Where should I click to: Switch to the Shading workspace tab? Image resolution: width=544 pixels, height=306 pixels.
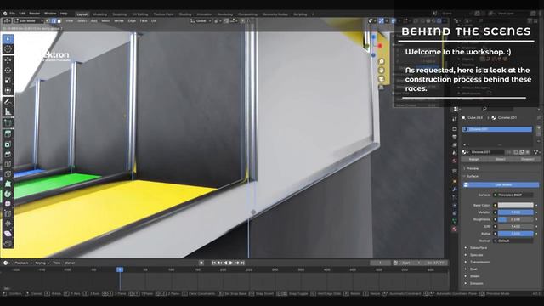185,14
